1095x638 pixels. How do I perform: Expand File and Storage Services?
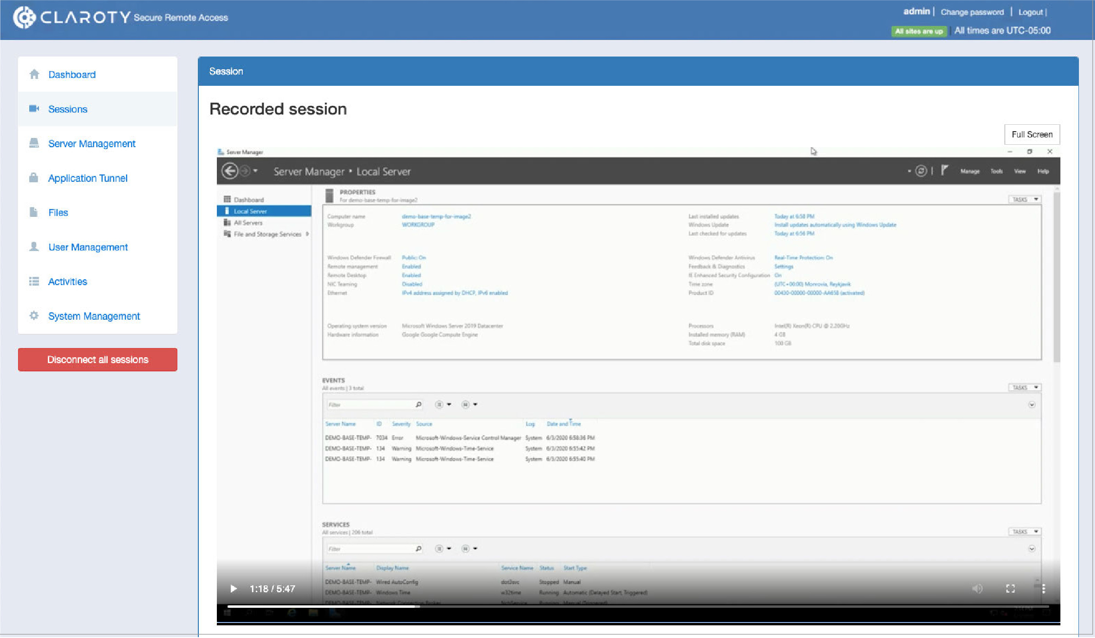click(x=307, y=234)
